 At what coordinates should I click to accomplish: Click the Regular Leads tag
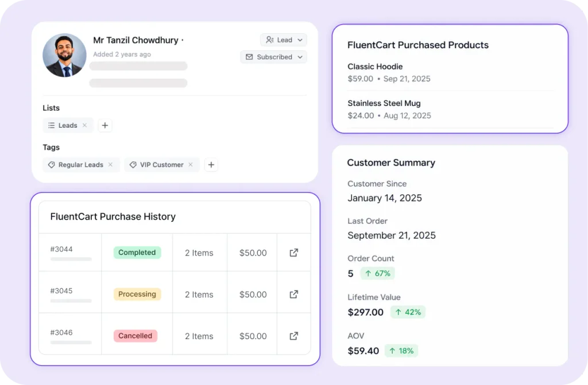click(x=81, y=164)
